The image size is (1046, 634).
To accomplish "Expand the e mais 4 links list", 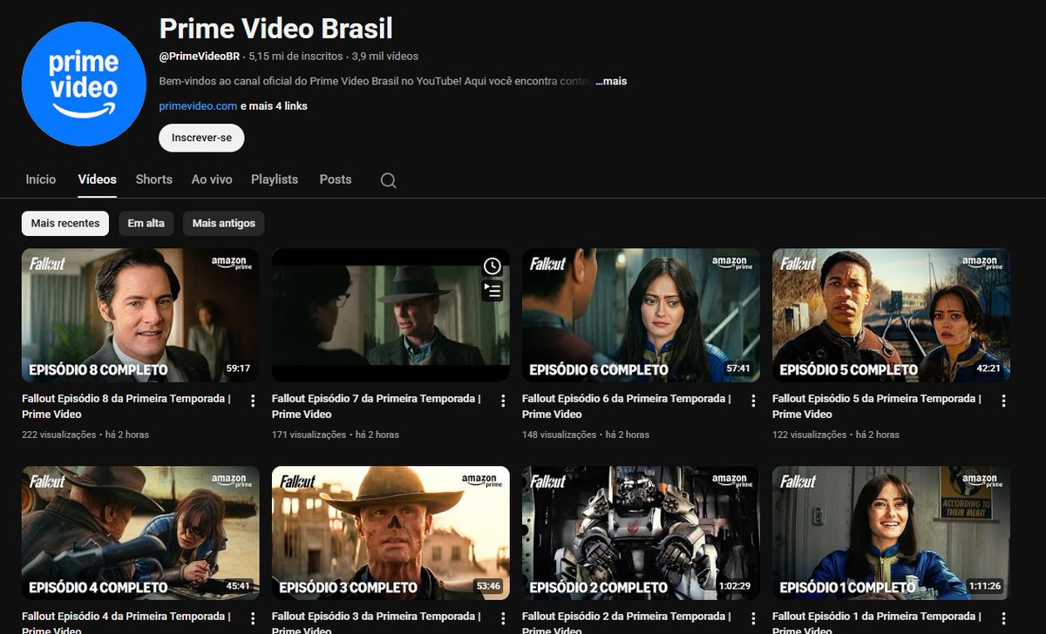I will [271, 105].
